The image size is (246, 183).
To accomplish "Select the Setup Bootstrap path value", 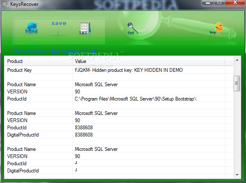I will (x=135, y=99).
